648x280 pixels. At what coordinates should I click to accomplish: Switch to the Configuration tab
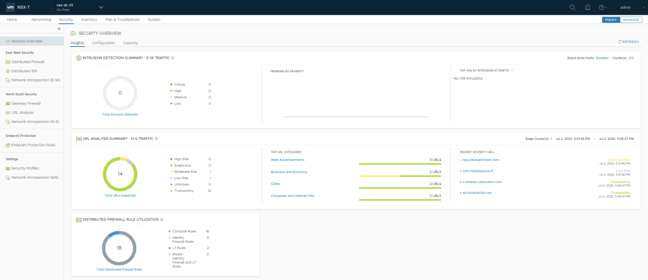(103, 43)
